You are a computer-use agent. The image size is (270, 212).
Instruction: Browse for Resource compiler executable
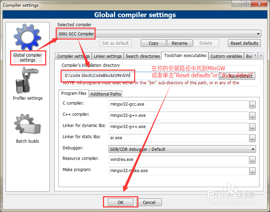252,160
